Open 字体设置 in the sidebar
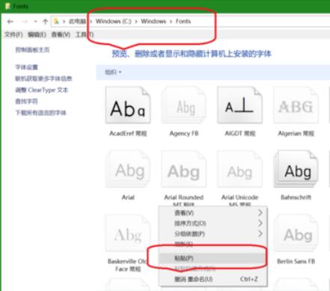The height and width of the screenshot is (291, 330). click(26, 67)
